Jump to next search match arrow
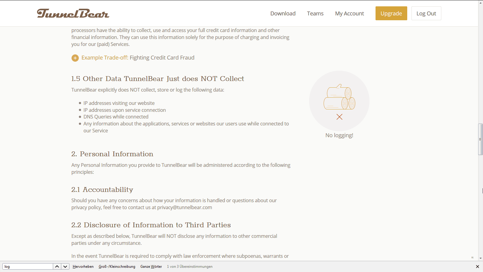This screenshot has height=272, width=483. [65, 267]
